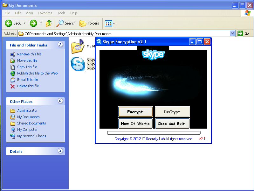Expand the Address bar dropdown
This screenshot has height=191, width=254.
click(x=233, y=34)
